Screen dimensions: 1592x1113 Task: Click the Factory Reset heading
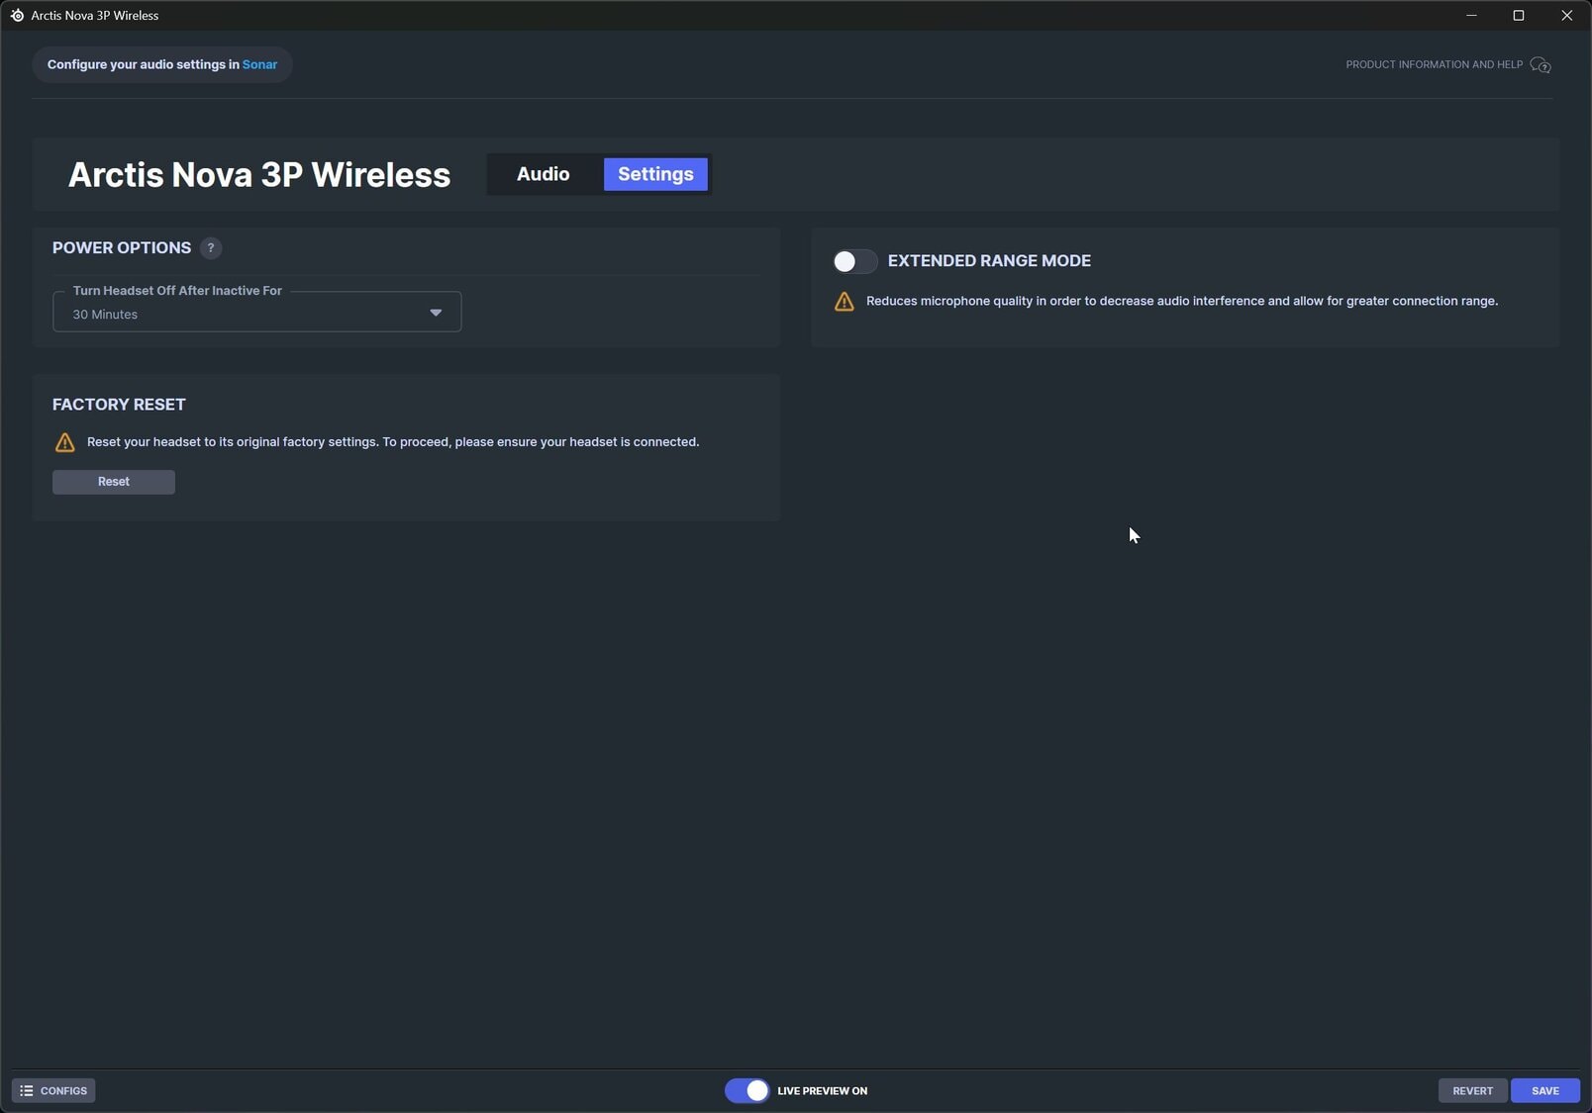point(119,405)
